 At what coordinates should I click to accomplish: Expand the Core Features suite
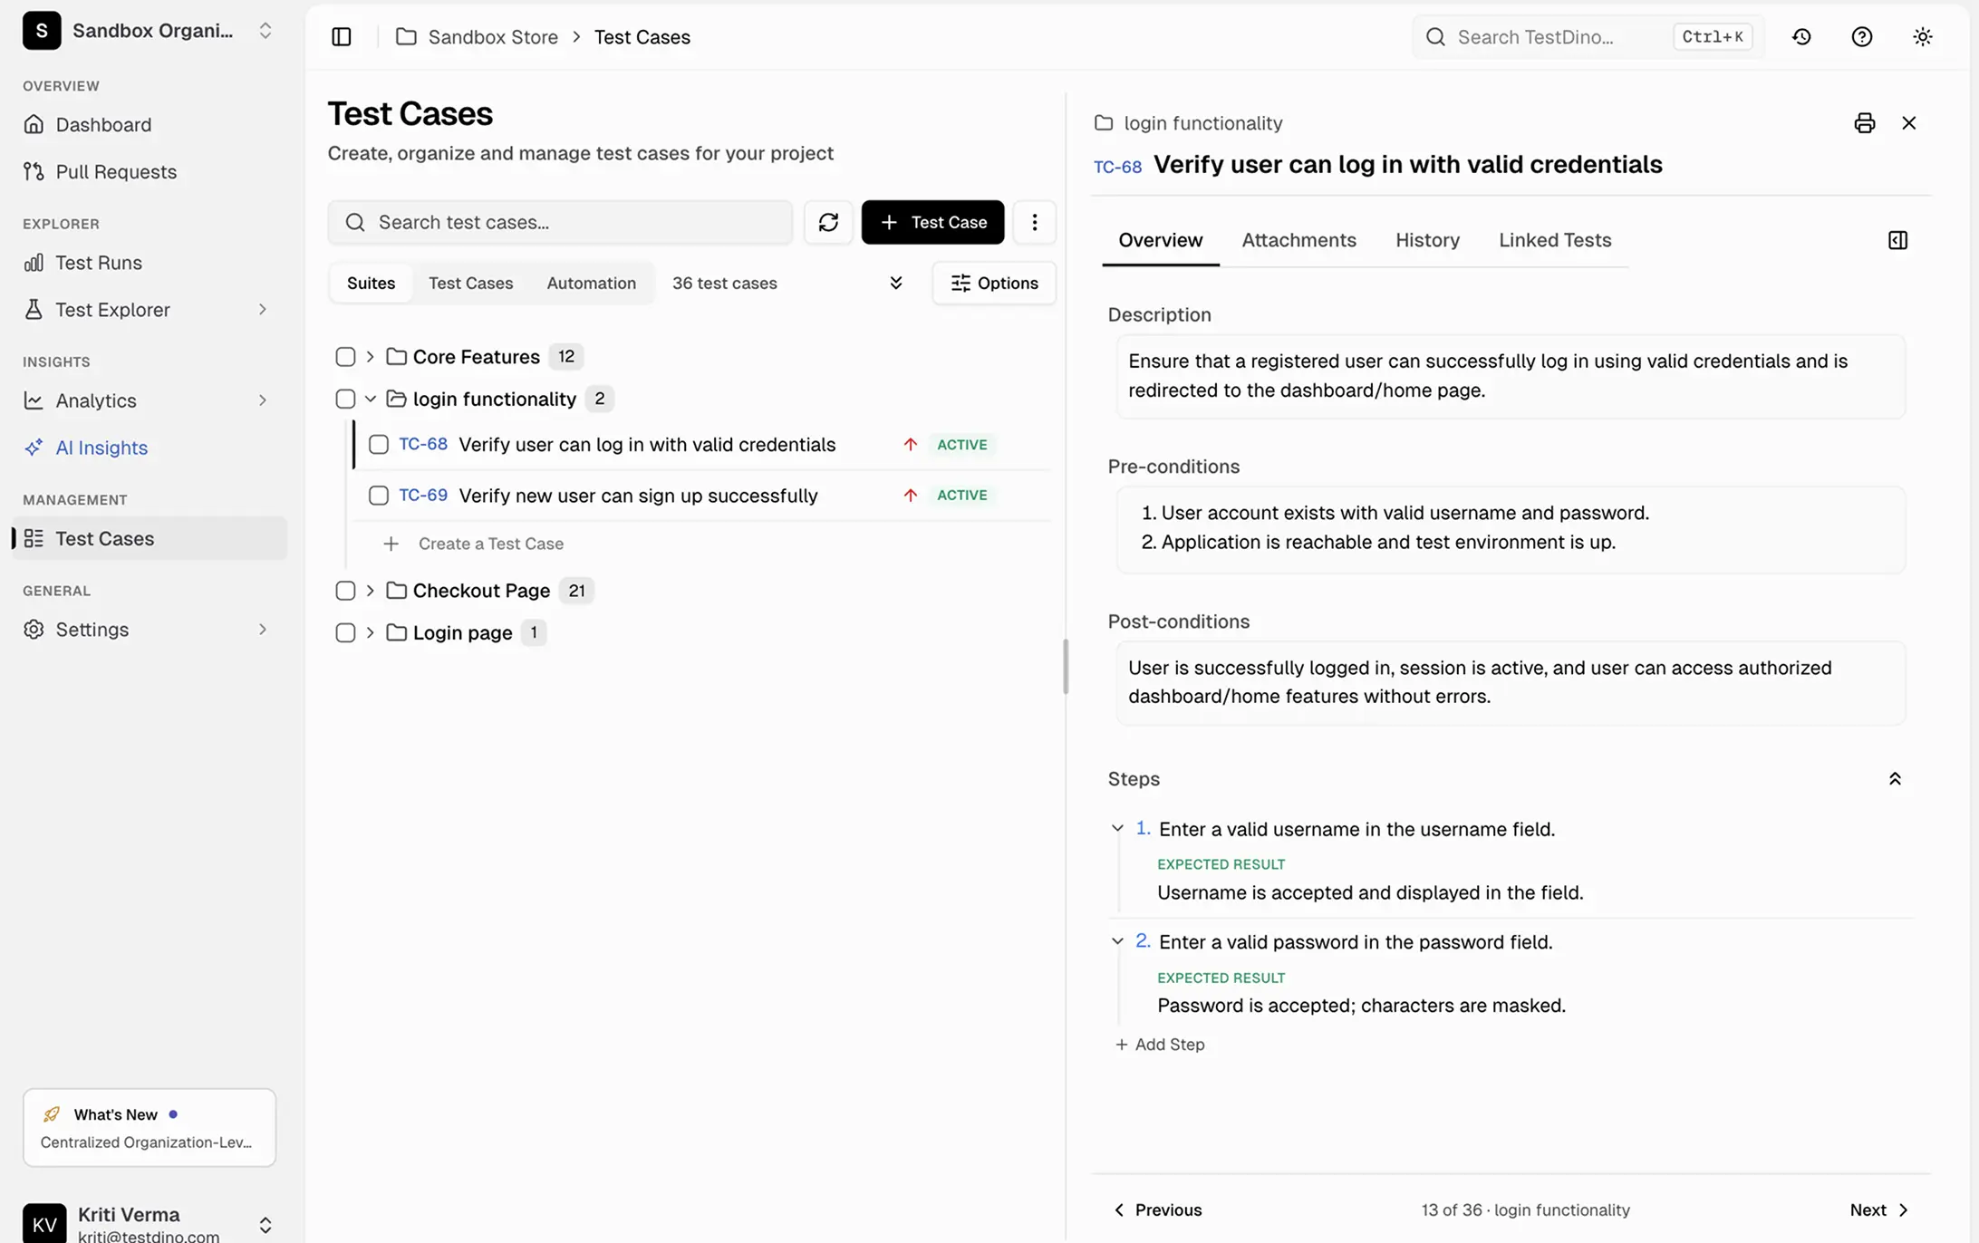(370, 357)
